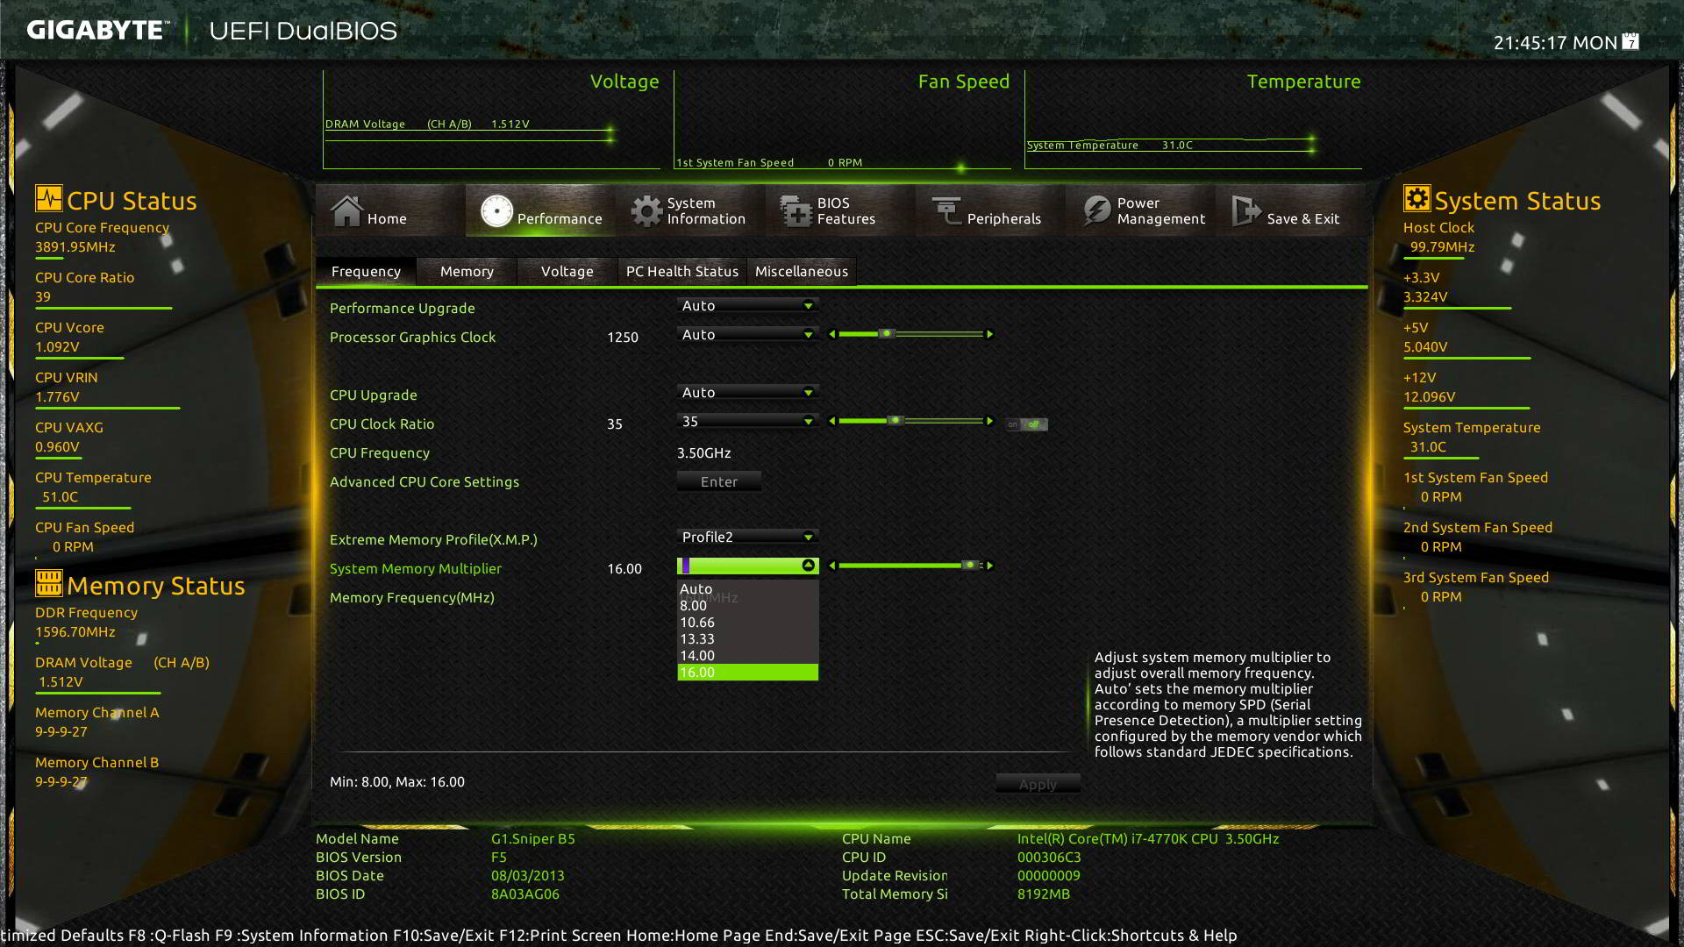Select Auto in the multiplier list
Screen dimensions: 1684x947
[748, 588]
